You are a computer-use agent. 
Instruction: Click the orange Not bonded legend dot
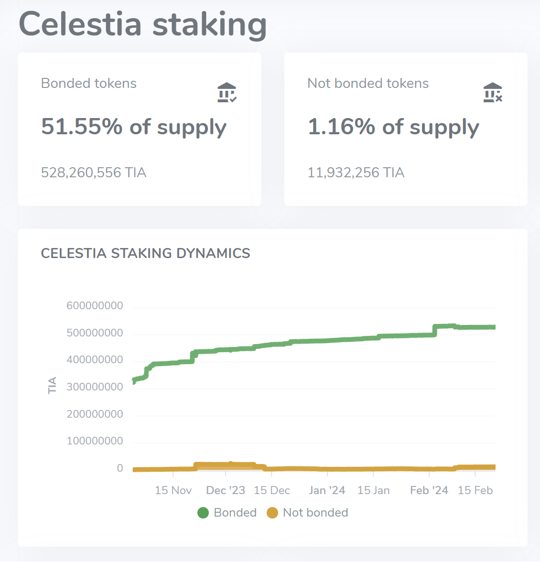[x=272, y=513]
